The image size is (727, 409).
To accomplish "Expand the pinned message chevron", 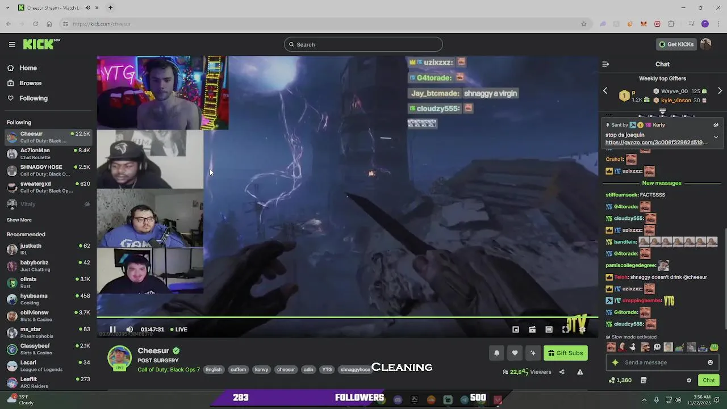I will (x=716, y=137).
